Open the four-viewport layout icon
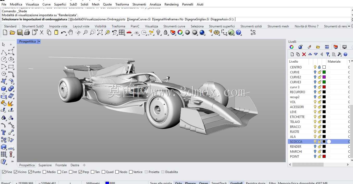This screenshot has height=184, width=353. point(122,32)
